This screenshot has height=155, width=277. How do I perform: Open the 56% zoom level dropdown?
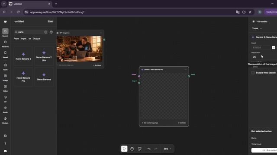coord(167,149)
